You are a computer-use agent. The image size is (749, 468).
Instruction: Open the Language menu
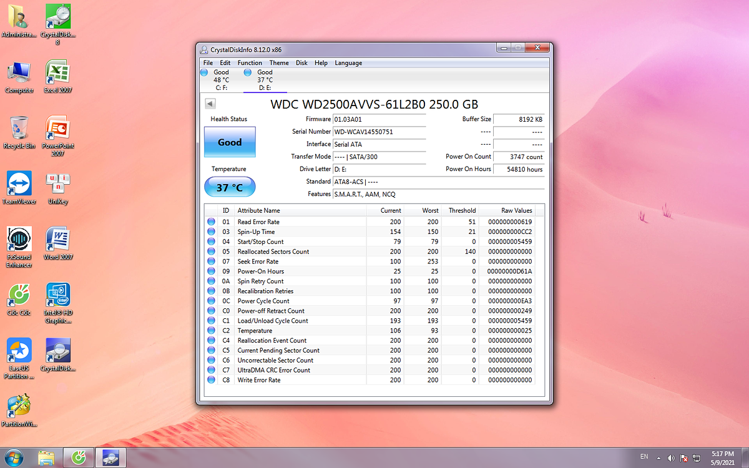348,63
